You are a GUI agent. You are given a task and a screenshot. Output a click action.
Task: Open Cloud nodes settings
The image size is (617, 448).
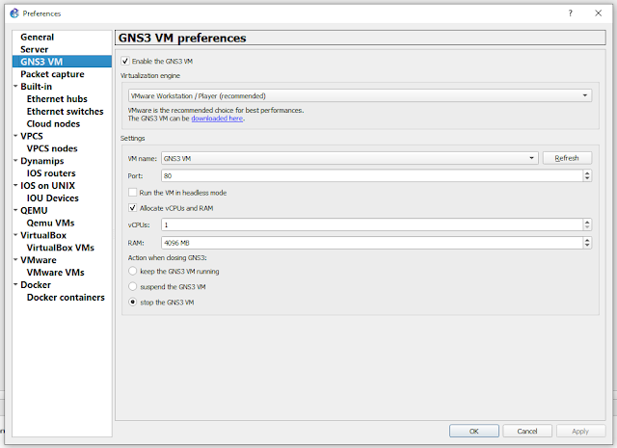click(53, 123)
